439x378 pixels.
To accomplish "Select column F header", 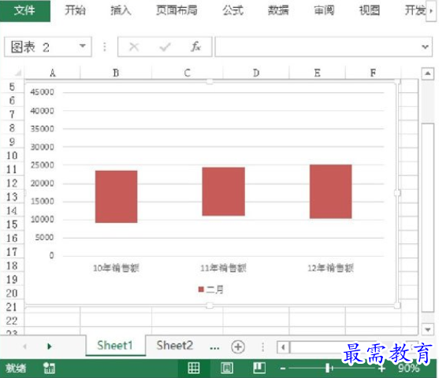I will (x=374, y=73).
